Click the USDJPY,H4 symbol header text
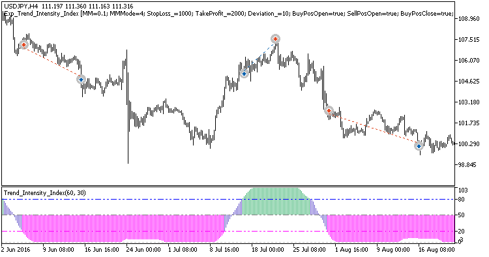 22,7
